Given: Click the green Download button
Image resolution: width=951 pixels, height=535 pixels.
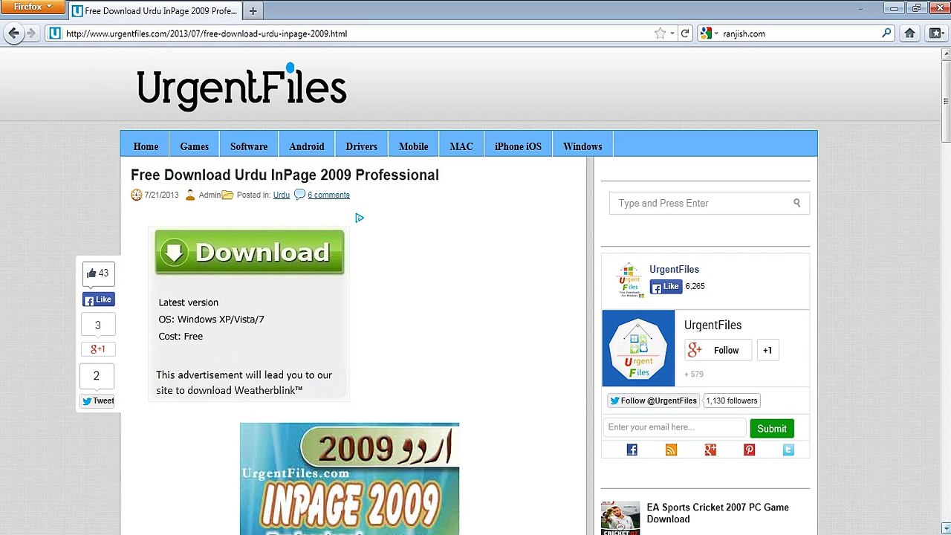Looking at the screenshot, I should (x=250, y=253).
